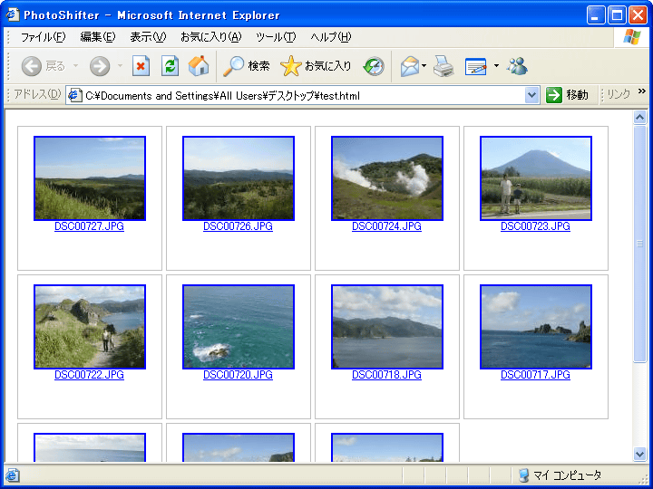Viewport: 653px width, 489px height.
Task: Click the Forward arrow button
Action: 100,66
